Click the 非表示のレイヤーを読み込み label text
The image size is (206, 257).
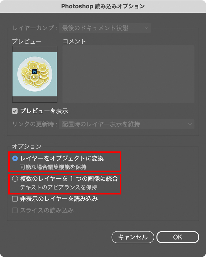point(59,199)
